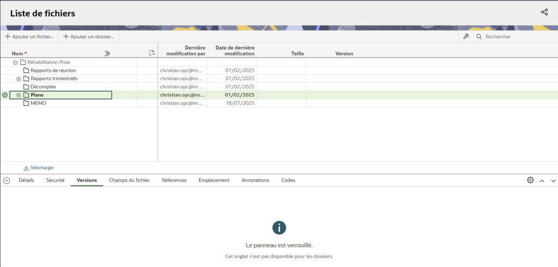The height and width of the screenshot is (267, 558).
Task: Open the gear menu for Plans row
Action: click(x=5, y=95)
